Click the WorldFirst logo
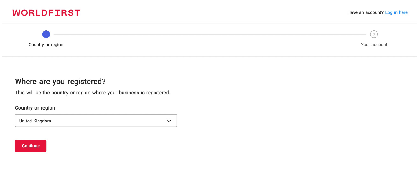 46,13
